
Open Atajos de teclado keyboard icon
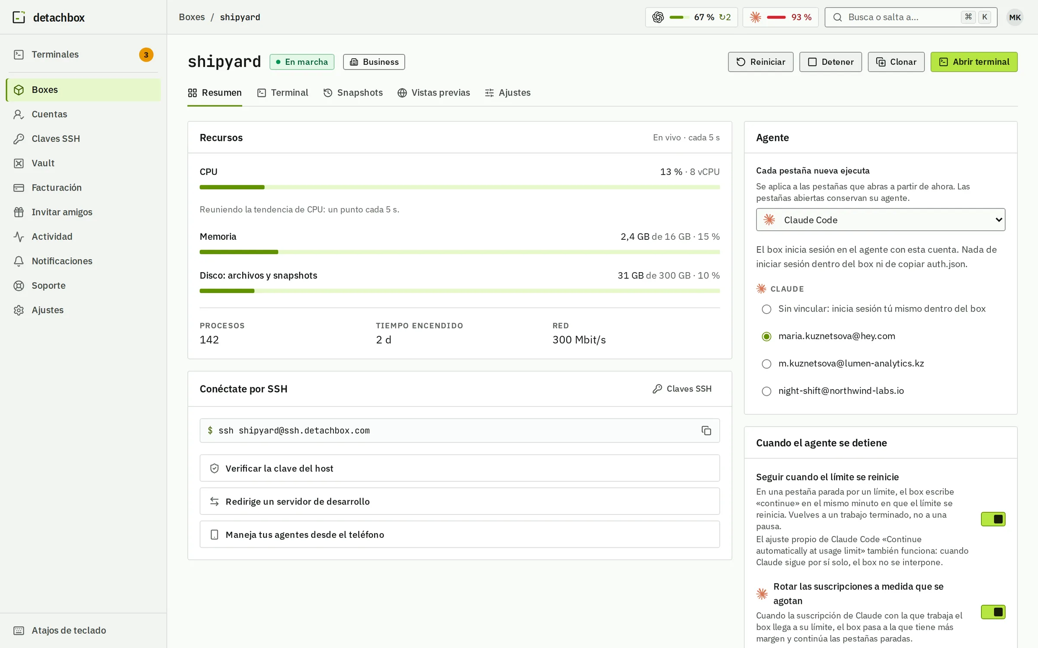point(19,630)
